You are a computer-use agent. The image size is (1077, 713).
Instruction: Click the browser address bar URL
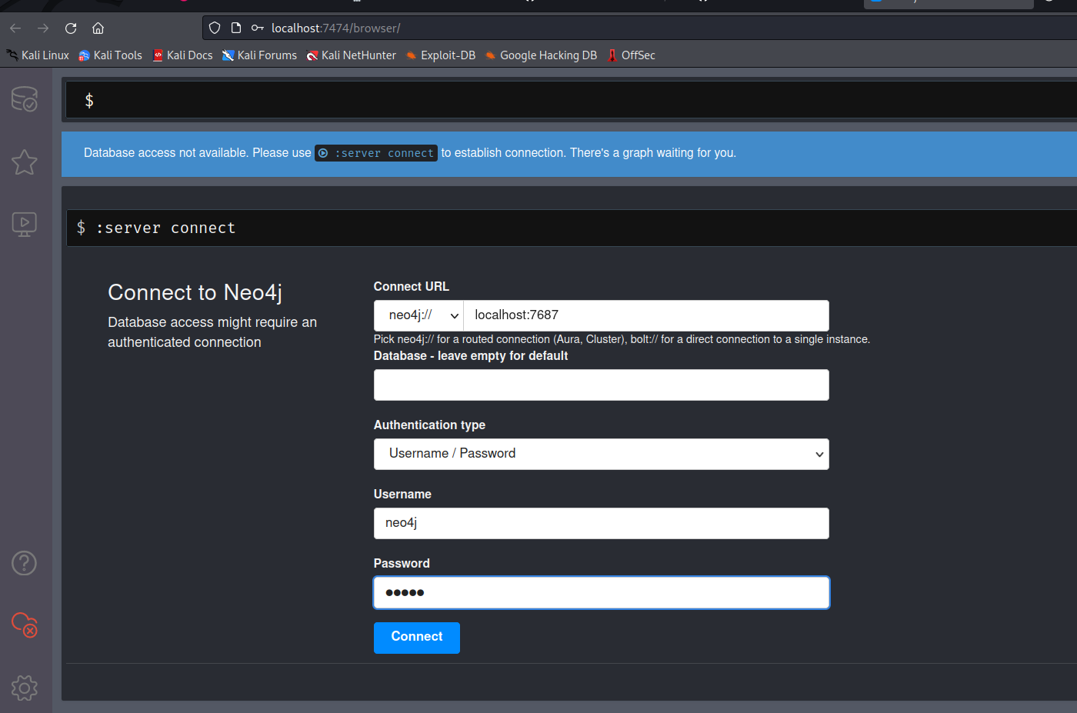[335, 28]
